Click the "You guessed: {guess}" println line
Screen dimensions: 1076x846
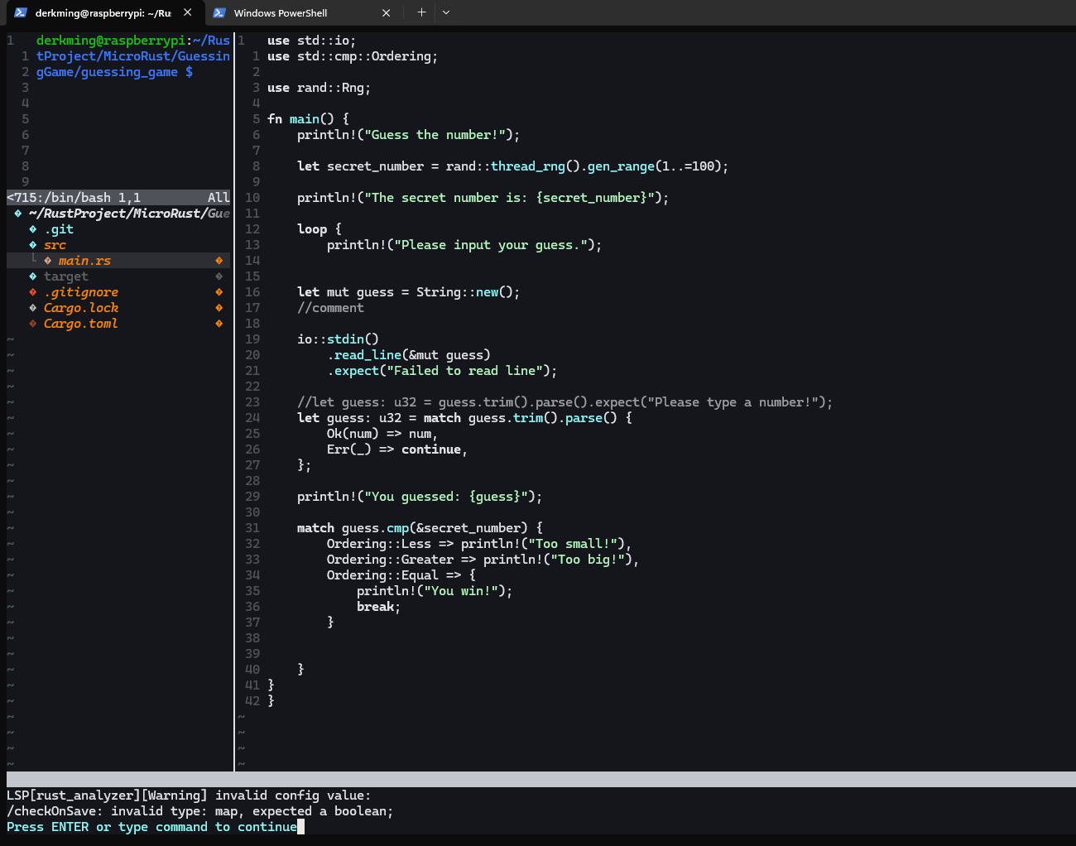(x=420, y=497)
